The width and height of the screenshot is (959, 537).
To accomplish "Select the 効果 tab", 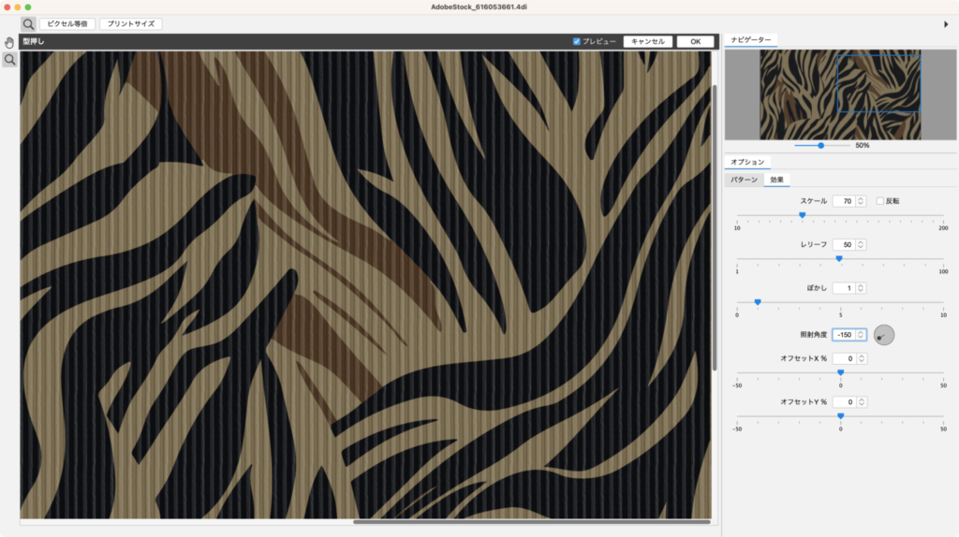I will tap(777, 180).
